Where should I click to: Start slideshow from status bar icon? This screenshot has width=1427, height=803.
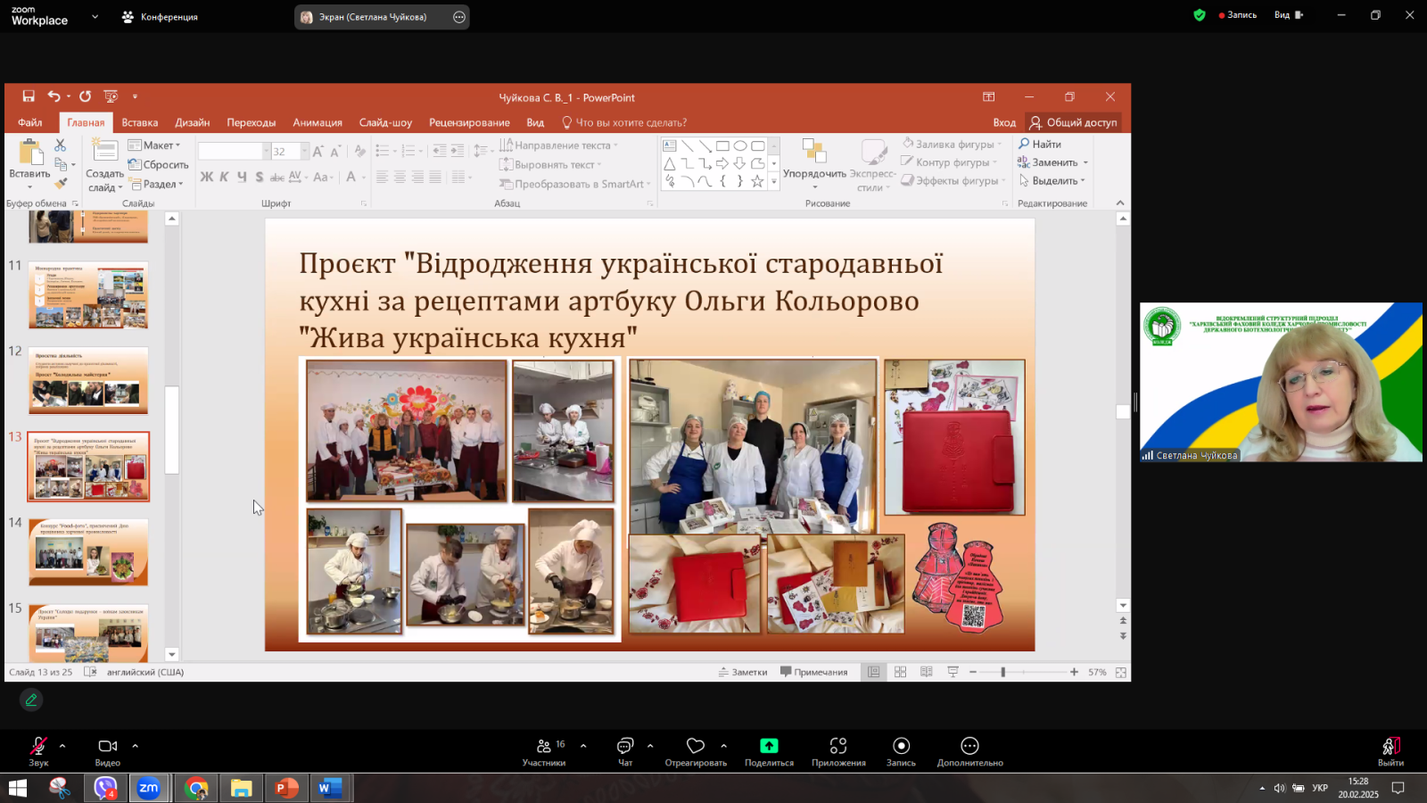coord(953,672)
